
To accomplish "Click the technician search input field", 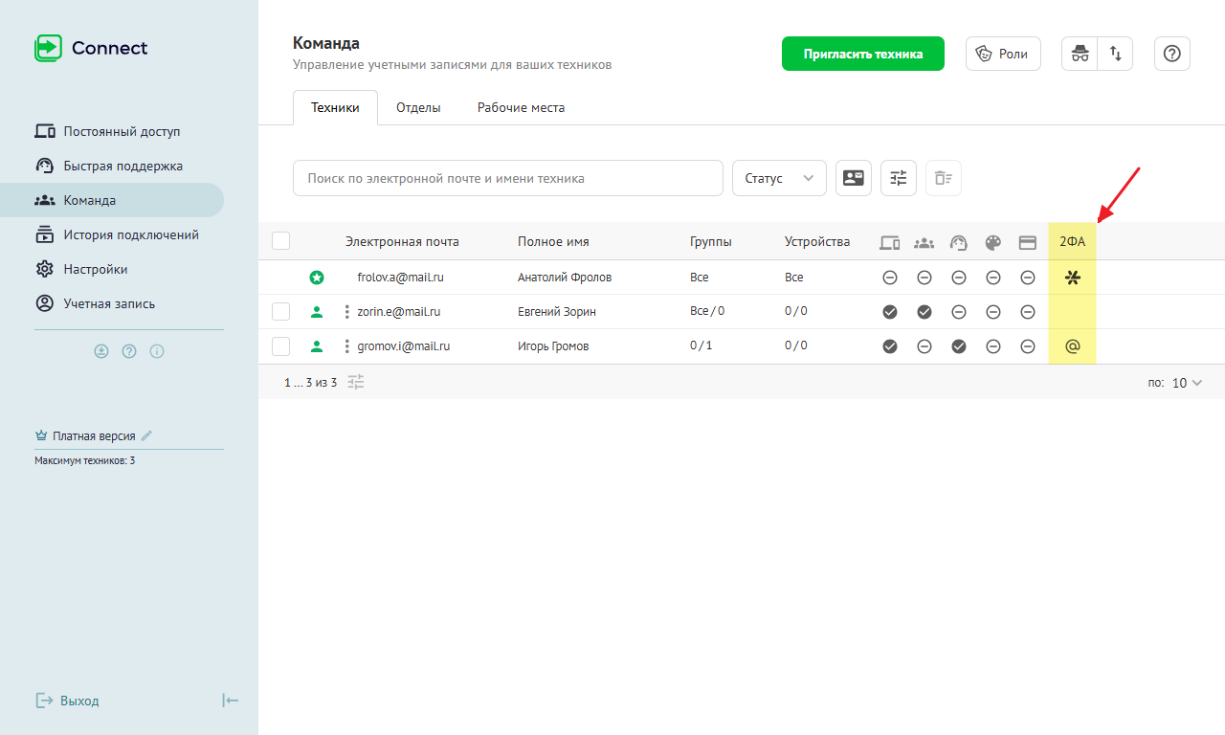I will tap(507, 178).
